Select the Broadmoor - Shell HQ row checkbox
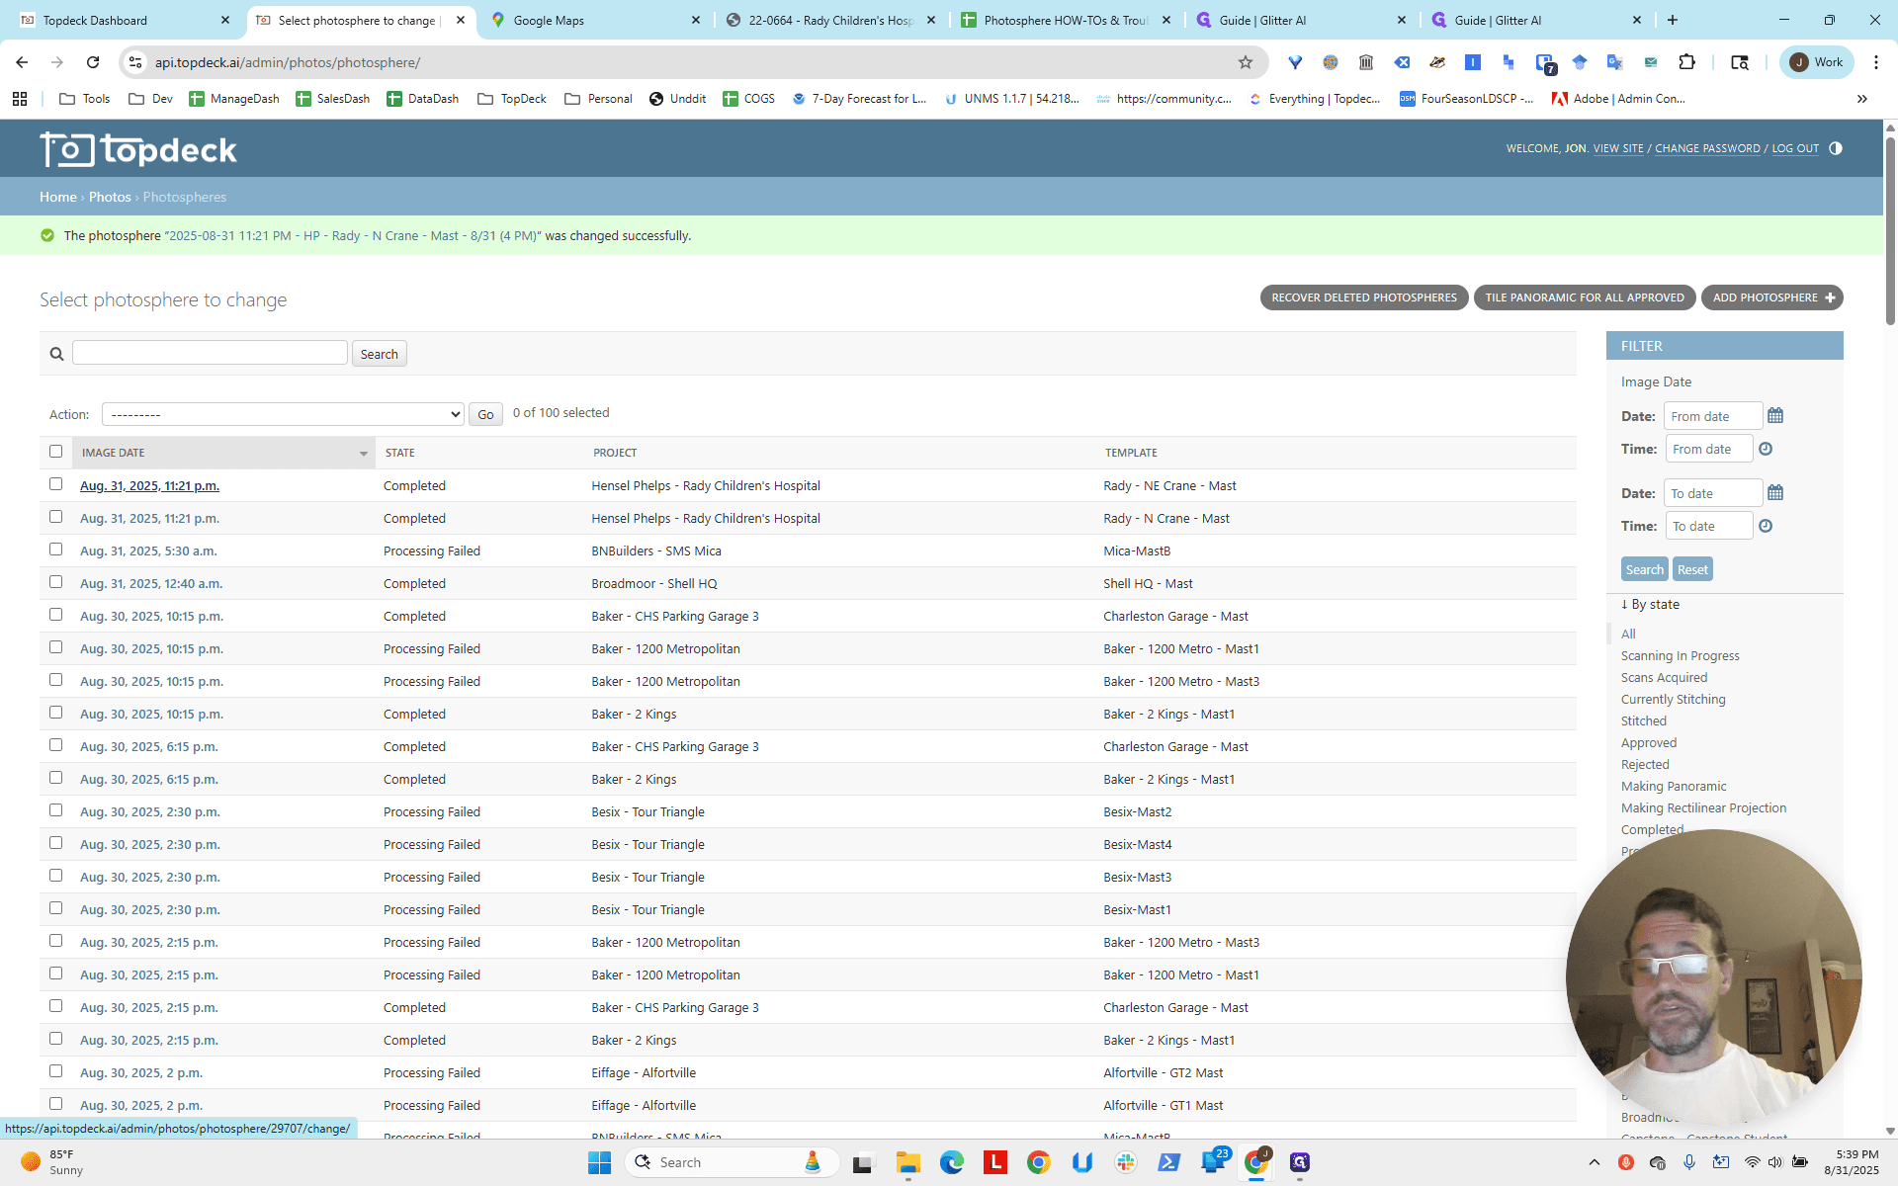The image size is (1898, 1186). pyautogui.click(x=56, y=582)
